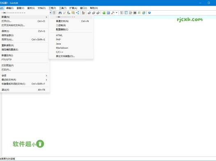Click the gray square icon after the toolbar dropdown arrow

pos(54,13)
